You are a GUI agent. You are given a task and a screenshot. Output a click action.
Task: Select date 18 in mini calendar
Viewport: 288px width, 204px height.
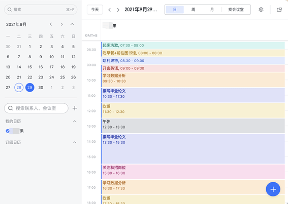pos(62,67)
